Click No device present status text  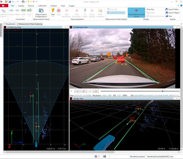click(x=137, y=157)
